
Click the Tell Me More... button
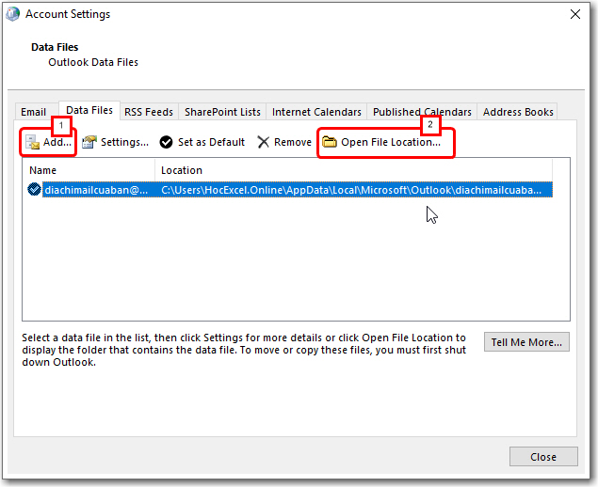click(526, 342)
